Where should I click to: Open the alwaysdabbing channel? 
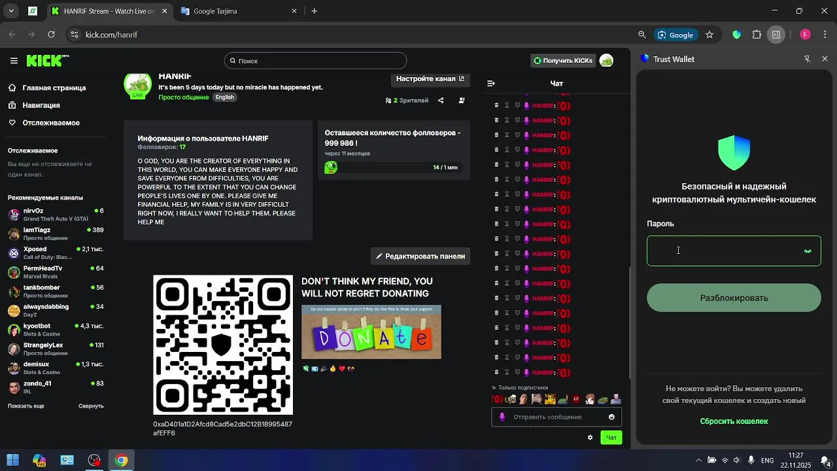coord(56,310)
